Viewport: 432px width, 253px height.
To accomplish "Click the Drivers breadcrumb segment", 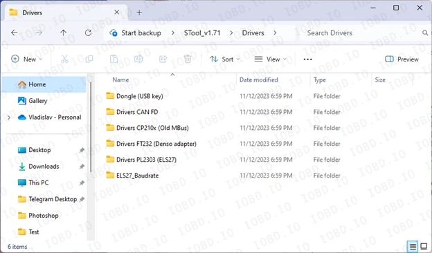I will pyautogui.click(x=253, y=33).
